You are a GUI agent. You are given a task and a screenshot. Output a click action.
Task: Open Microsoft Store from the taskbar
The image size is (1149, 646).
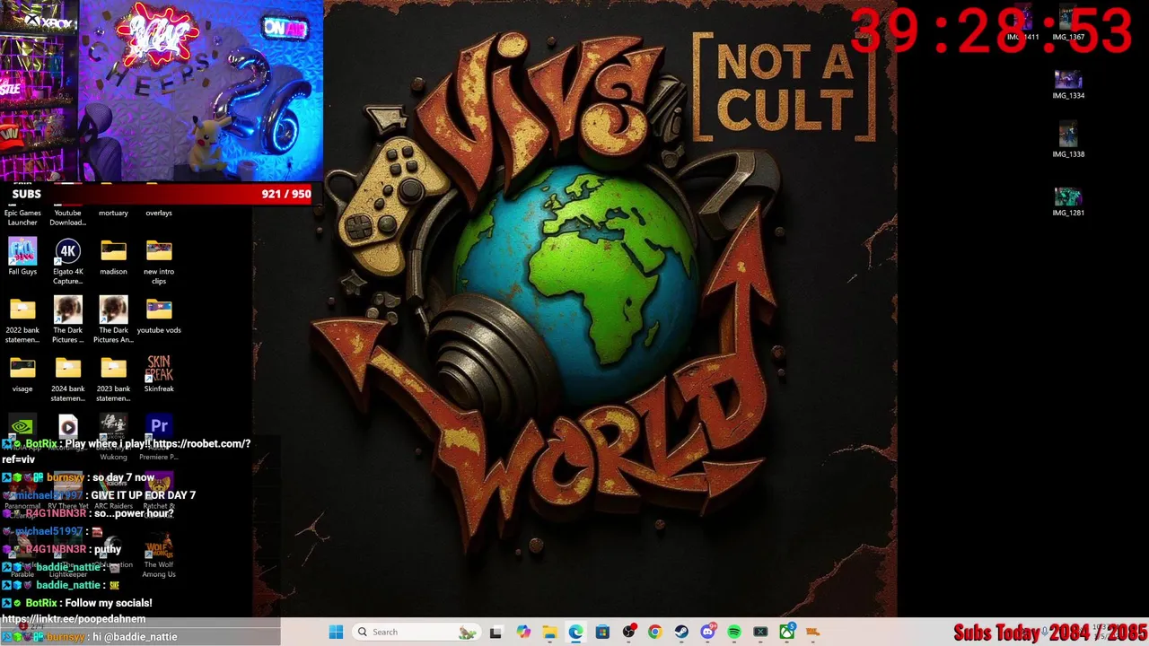point(602,632)
